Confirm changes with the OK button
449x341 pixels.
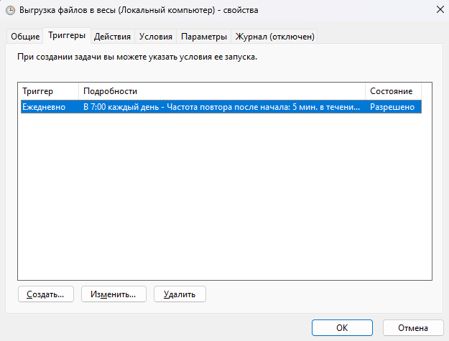pos(342,328)
